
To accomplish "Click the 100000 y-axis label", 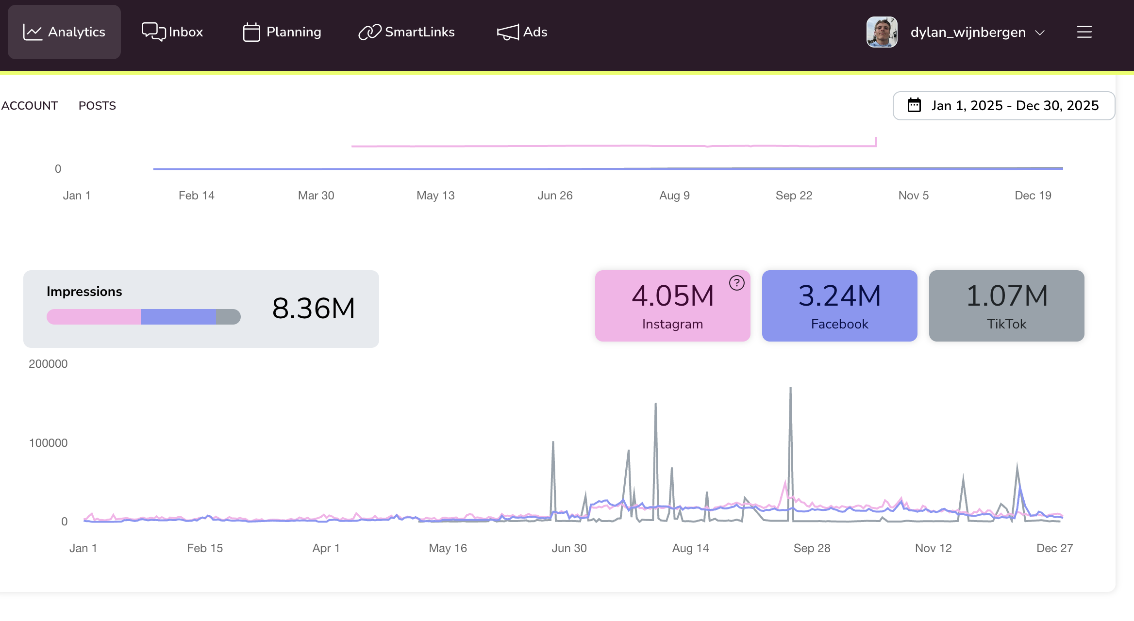I will [x=48, y=443].
